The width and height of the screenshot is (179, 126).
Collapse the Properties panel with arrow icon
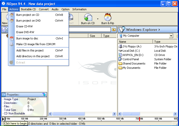[44, 94]
